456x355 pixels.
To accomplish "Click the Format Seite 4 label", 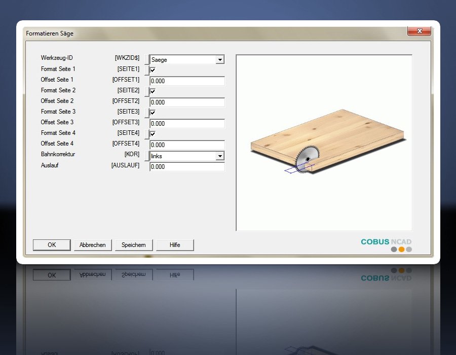I will tap(58, 133).
